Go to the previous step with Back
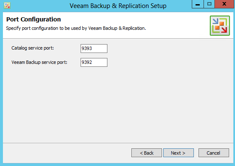The width and height of the screenshot is (235, 166). [x=146, y=153]
